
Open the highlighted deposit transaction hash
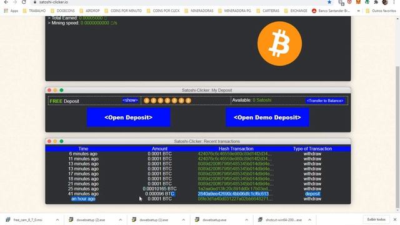tap(234, 194)
